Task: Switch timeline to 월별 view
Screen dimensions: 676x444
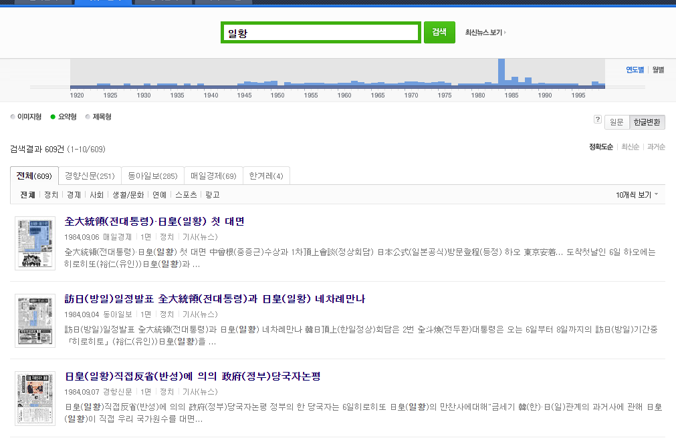Action: [658, 69]
